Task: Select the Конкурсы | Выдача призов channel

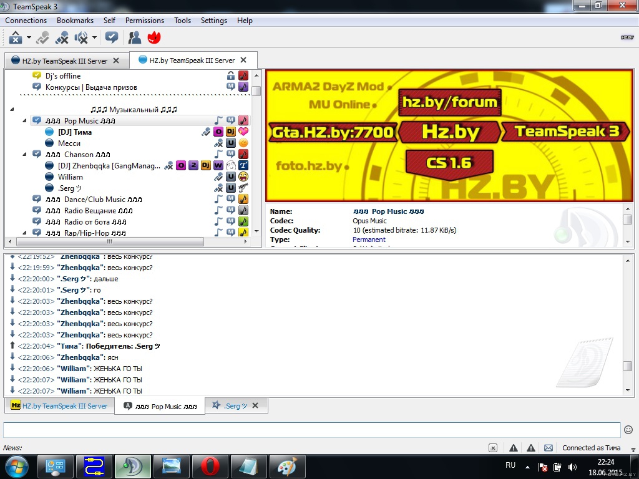Action: click(x=91, y=87)
